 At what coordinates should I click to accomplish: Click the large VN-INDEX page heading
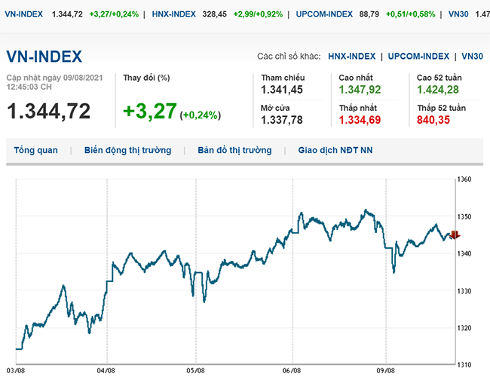(44, 57)
